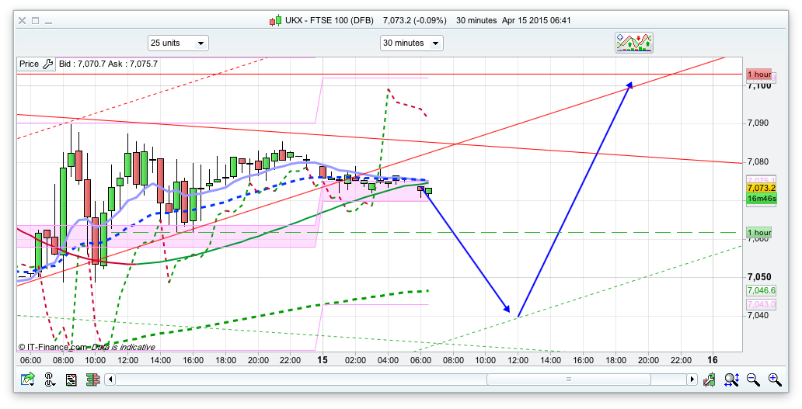Click the zoom in magnifier icon
Image resolution: width=802 pixels, height=409 pixels.
click(774, 380)
